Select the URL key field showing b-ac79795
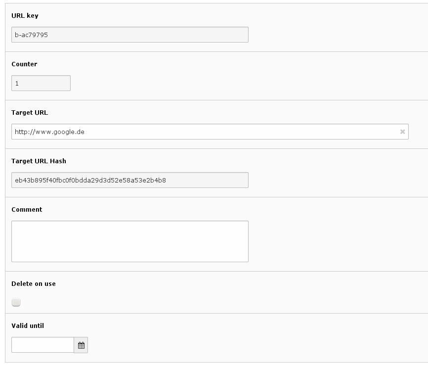The image size is (428, 371). pos(128,35)
